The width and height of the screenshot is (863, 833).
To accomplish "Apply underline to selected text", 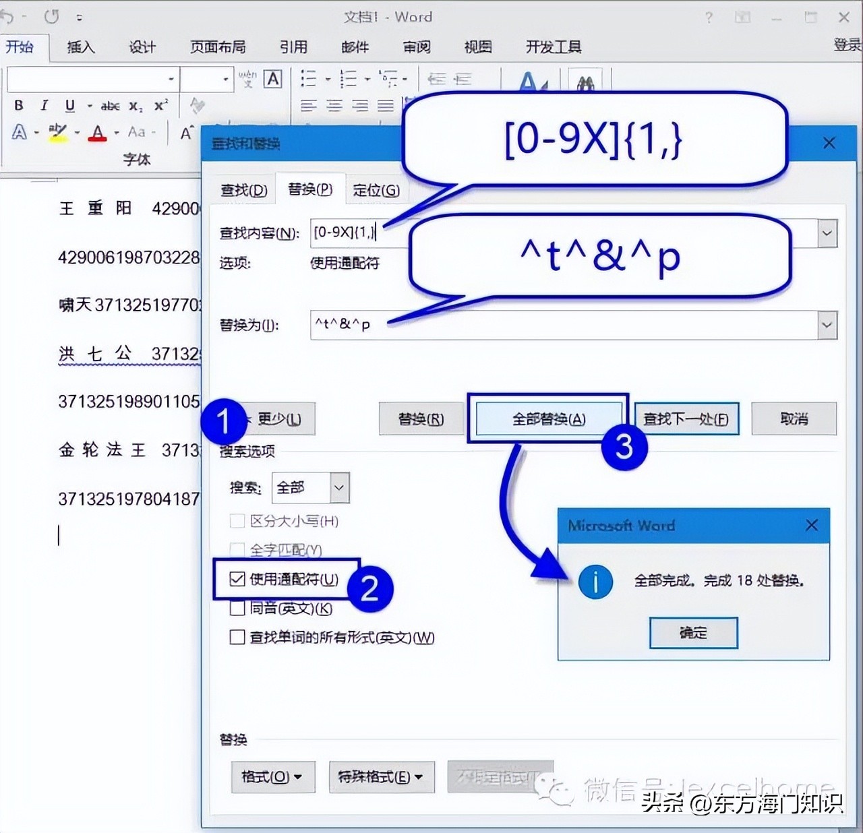I will tap(69, 106).
